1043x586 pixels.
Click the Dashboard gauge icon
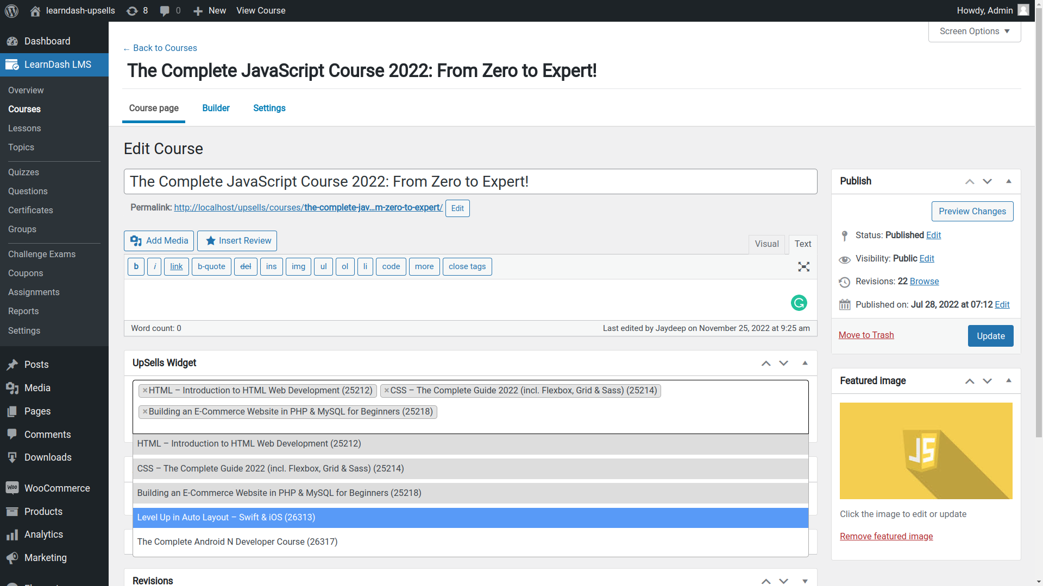(12, 41)
